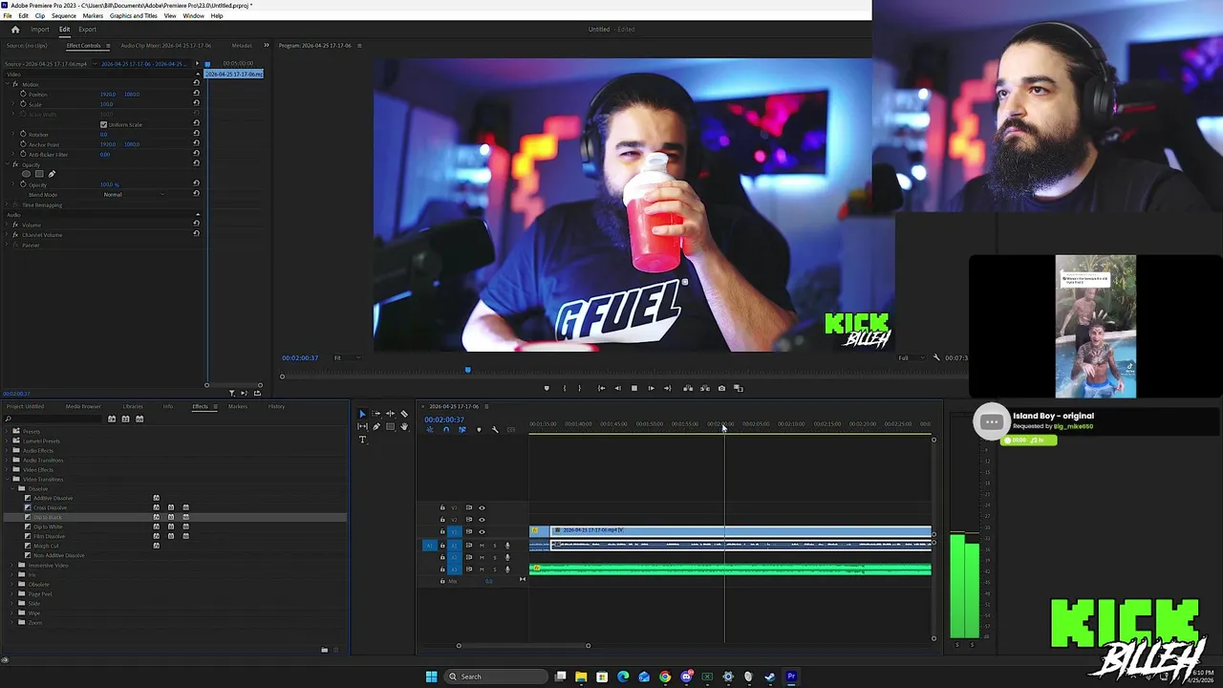Select the Razor tool
The height and width of the screenshot is (688, 1223).
pos(404,414)
